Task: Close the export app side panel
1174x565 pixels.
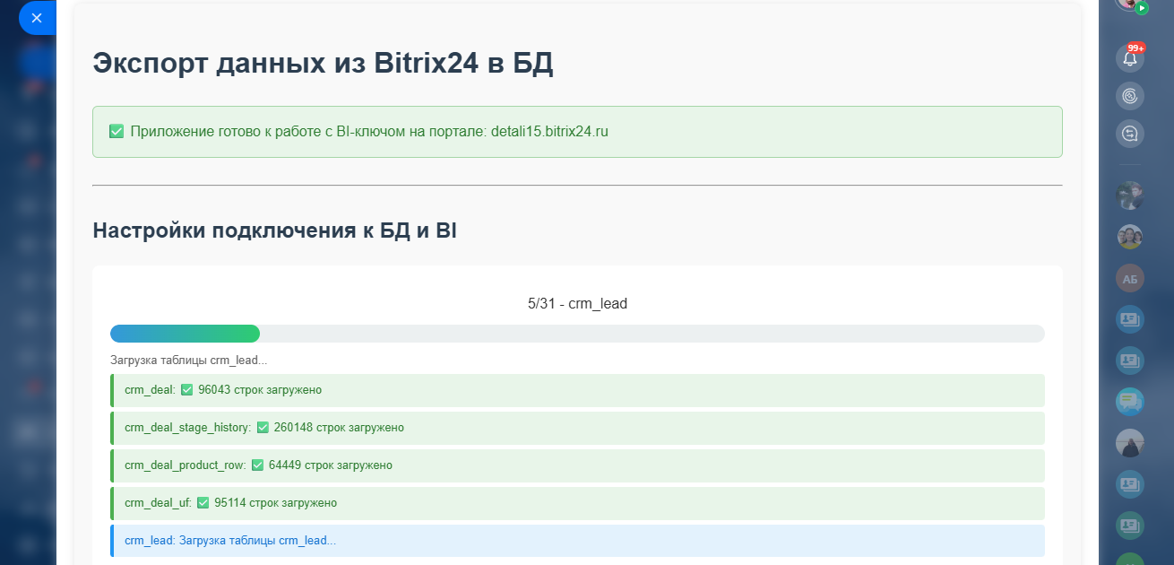Action: (x=37, y=18)
